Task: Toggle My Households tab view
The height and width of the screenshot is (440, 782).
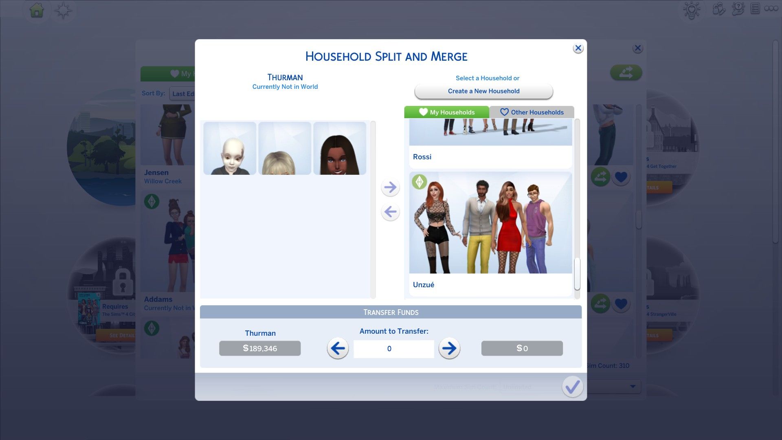Action: coord(446,112)
